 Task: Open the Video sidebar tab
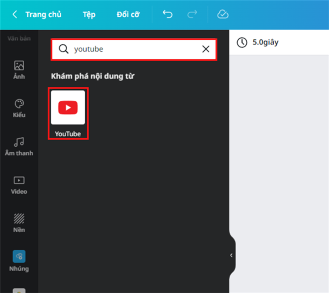tap(19, 185)
